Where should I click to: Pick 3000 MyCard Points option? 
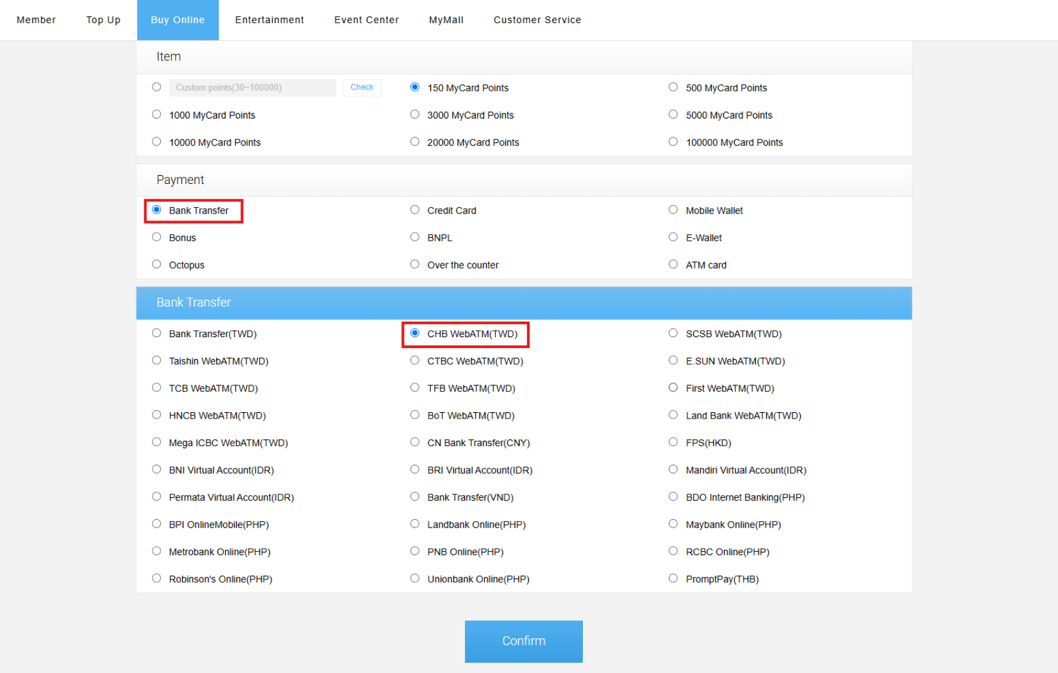pos(415,115)
